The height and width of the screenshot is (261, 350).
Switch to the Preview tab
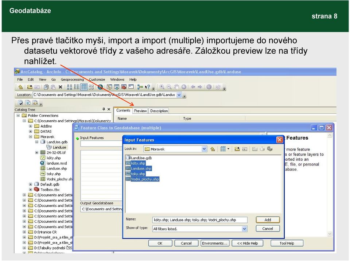(x=140, y=111)
